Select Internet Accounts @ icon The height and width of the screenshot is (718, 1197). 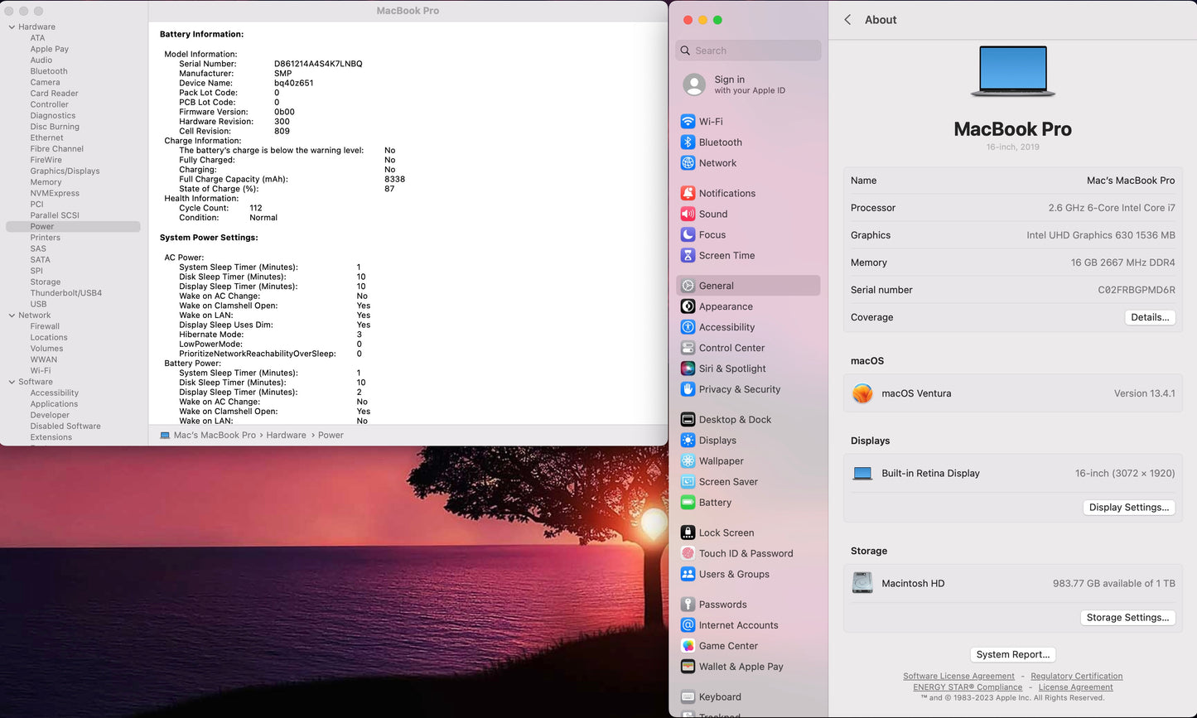click(688, 625)
